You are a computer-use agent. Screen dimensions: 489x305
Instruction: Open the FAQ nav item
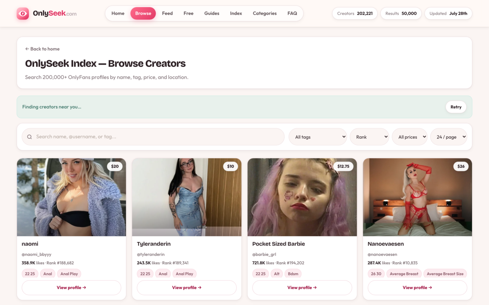pyautogui.click(x=292, y=14)
